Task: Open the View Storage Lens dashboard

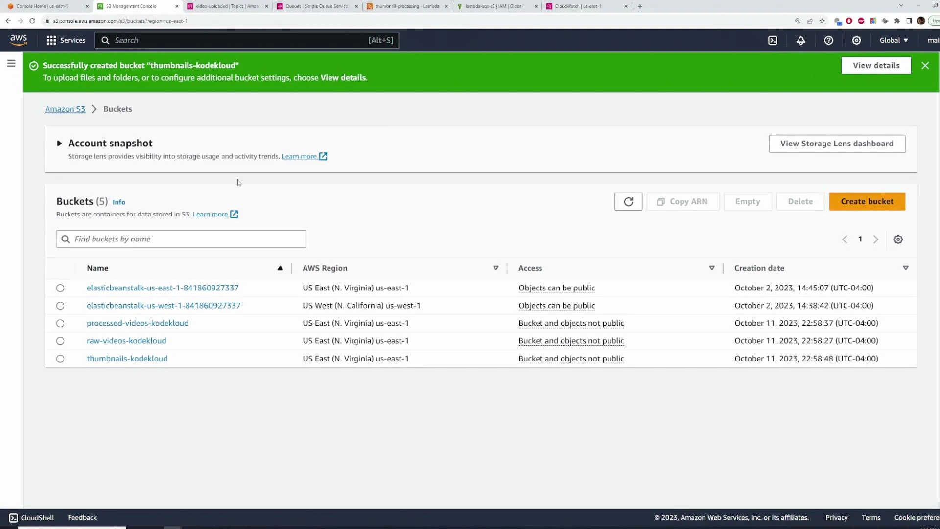Action: coord(837,144)
